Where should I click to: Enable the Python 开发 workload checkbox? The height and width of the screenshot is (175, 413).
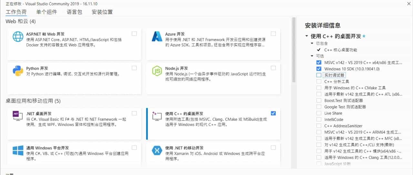tap(134, 68)
